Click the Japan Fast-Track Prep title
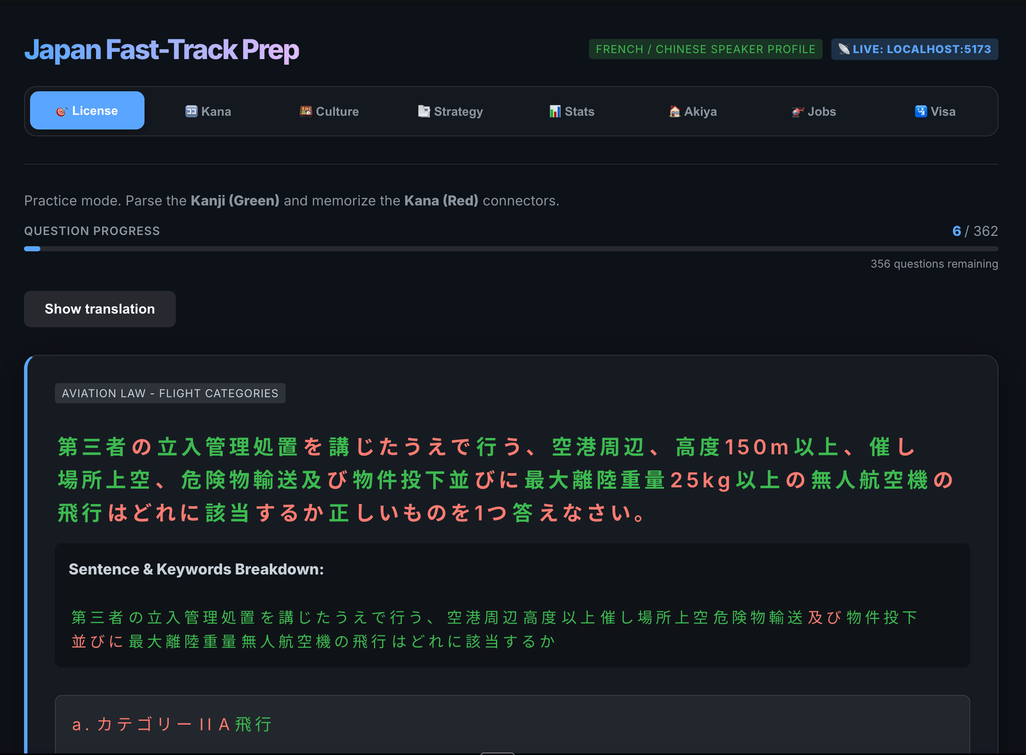This screenshot has height=755, width=1026. 161,50
